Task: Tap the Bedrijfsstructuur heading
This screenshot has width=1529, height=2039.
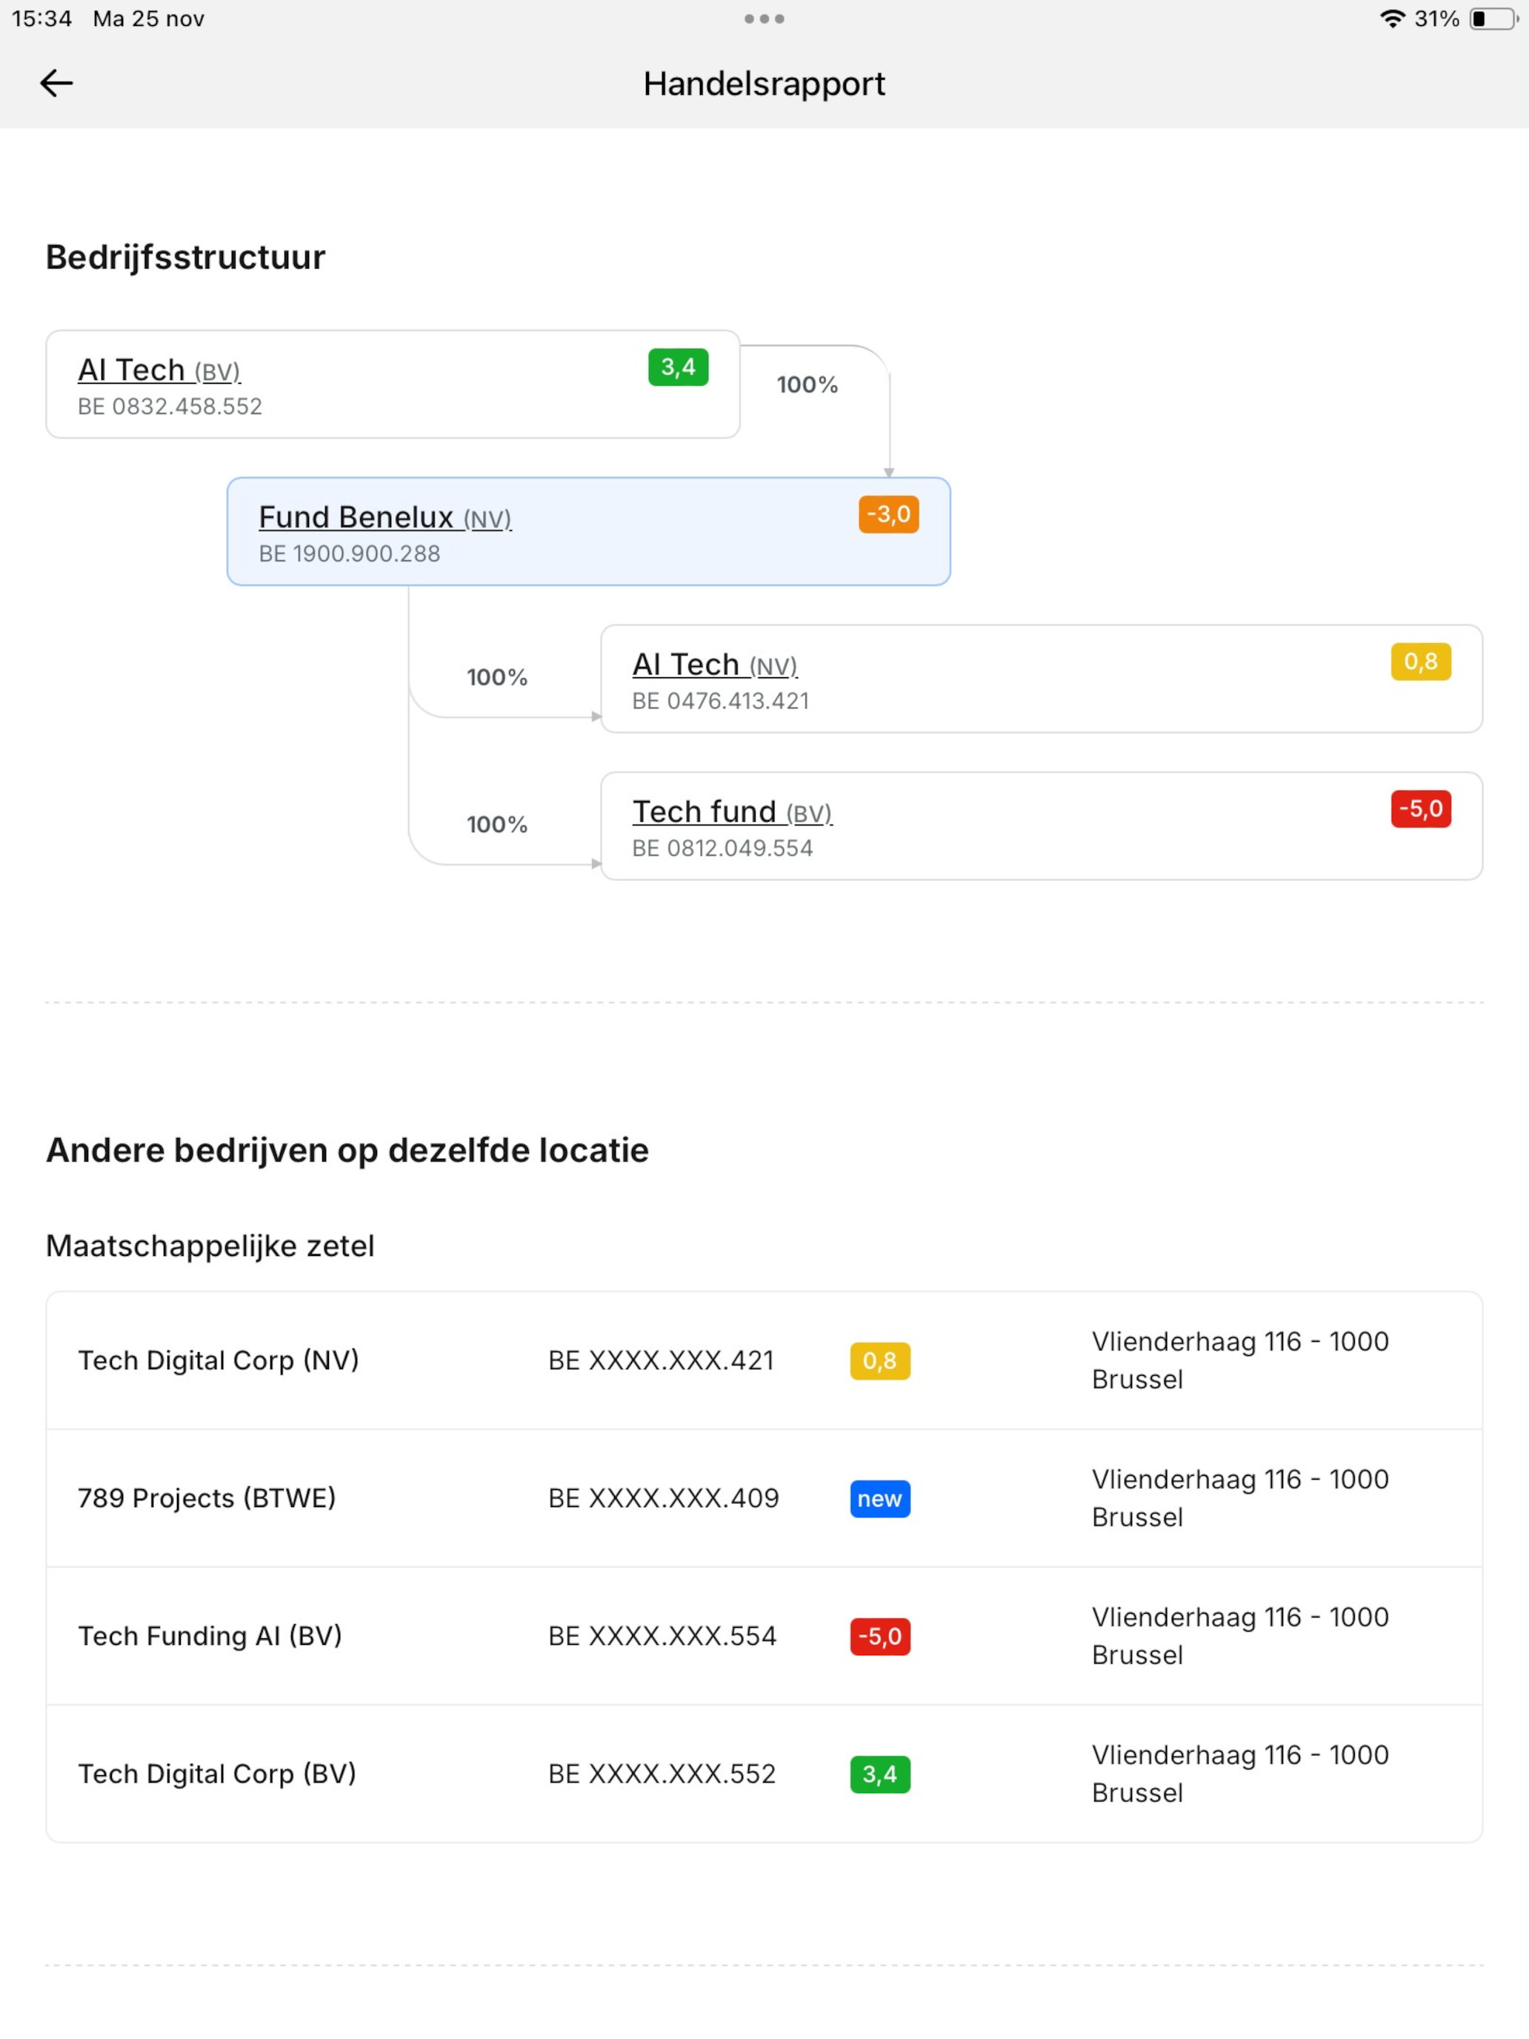Action: tap(185, 257)
